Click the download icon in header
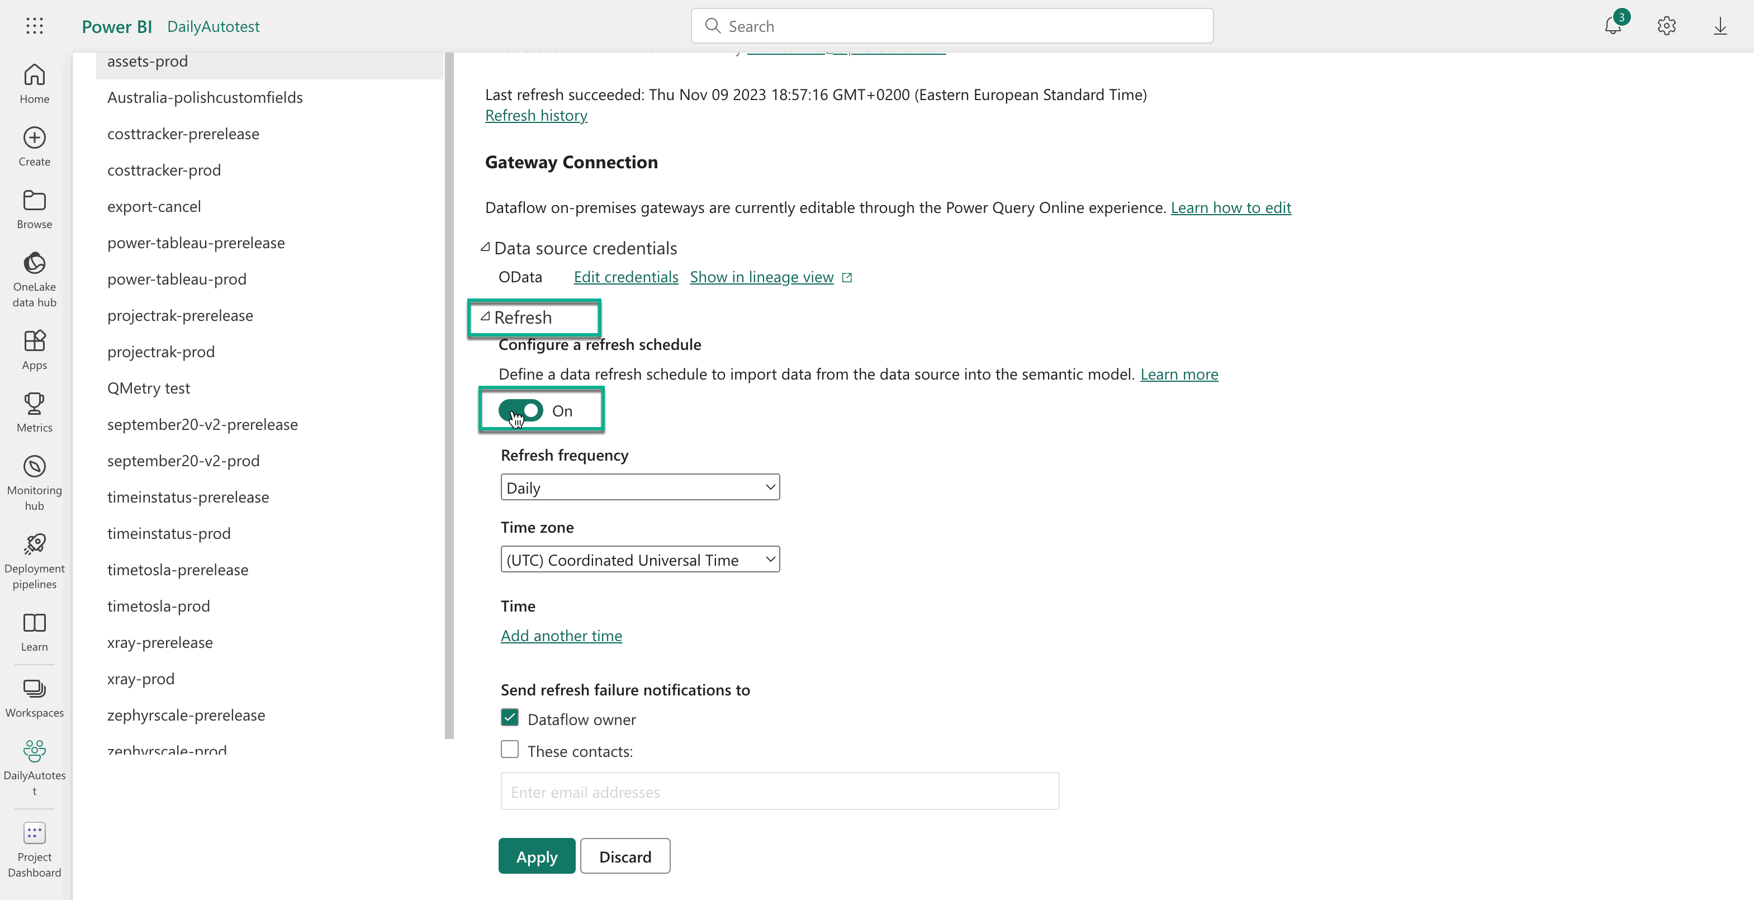 click(1720, 26)
